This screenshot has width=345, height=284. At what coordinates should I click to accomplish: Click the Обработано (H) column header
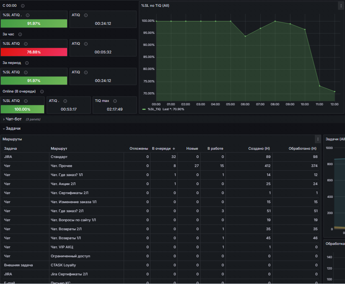(x=302, y=149)
